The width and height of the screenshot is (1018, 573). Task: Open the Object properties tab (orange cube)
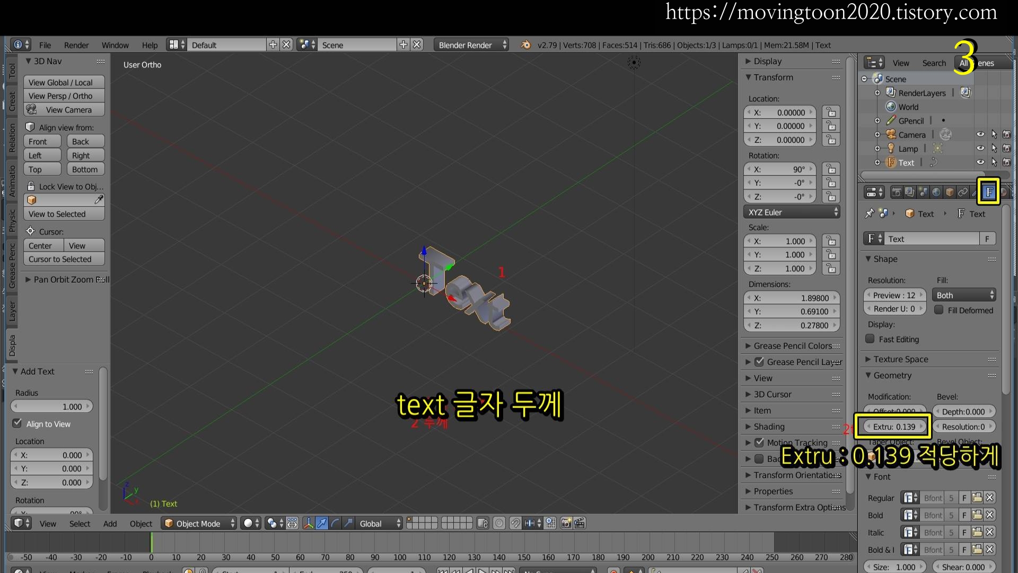tap(950, 192)
